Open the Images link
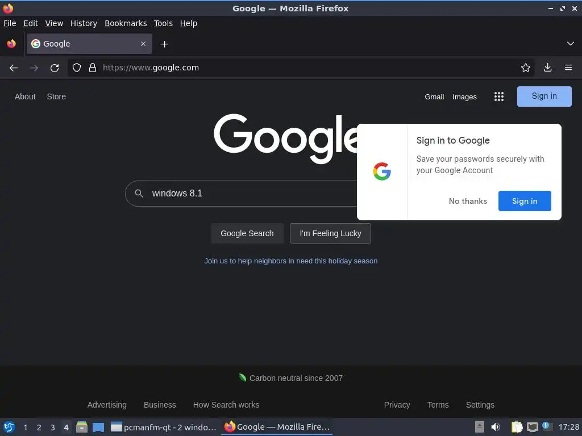582x436 pixels. coord(464,97)
